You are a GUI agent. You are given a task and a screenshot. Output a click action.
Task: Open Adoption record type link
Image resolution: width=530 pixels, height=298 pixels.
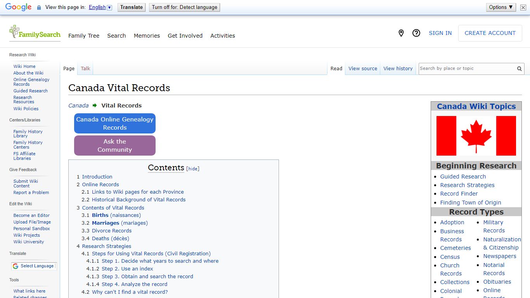(452, 222)
